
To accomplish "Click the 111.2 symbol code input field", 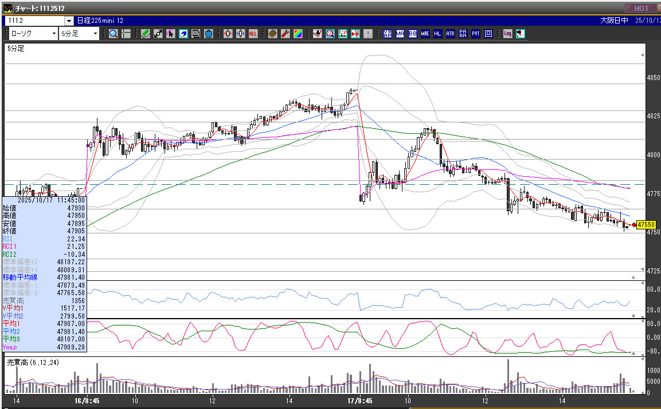I will [x=34, y=21].
